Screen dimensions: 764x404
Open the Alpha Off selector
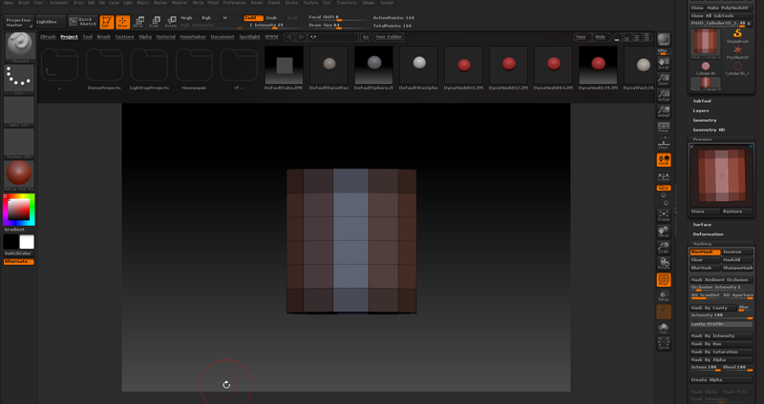point(19,111)
